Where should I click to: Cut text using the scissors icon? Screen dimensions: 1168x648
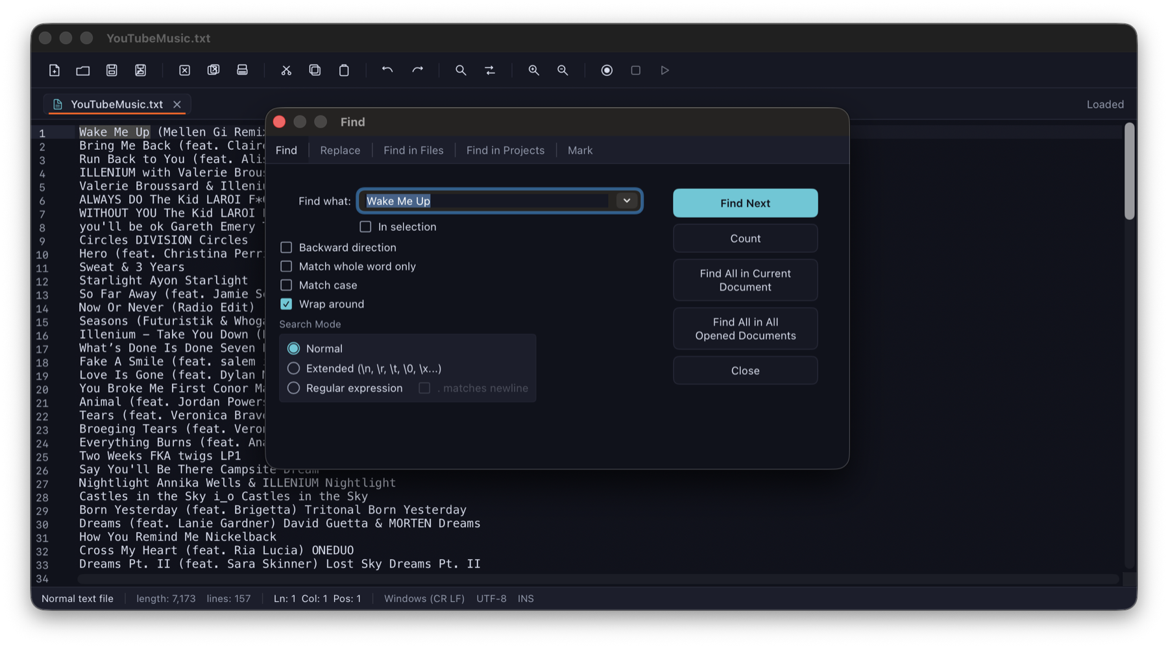coord(286,70)
